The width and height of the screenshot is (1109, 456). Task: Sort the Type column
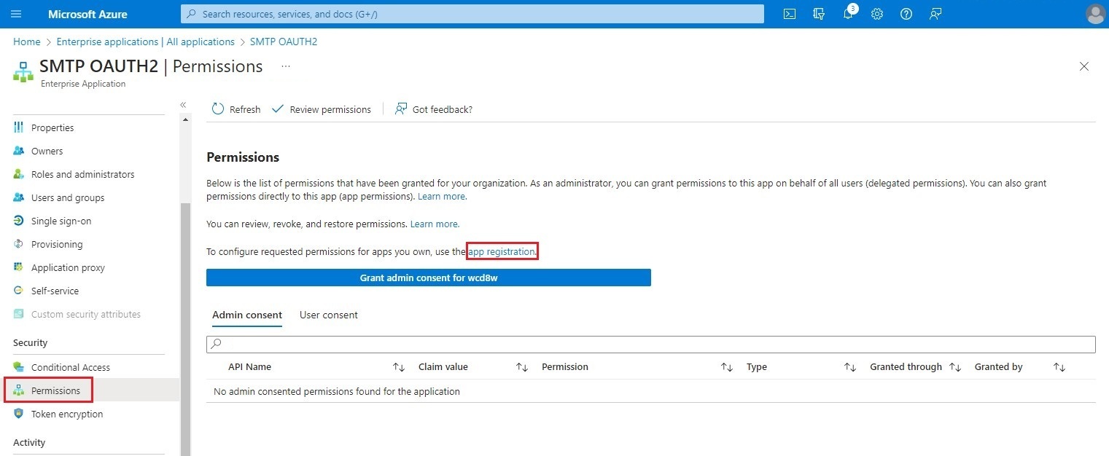click(849, 366)
